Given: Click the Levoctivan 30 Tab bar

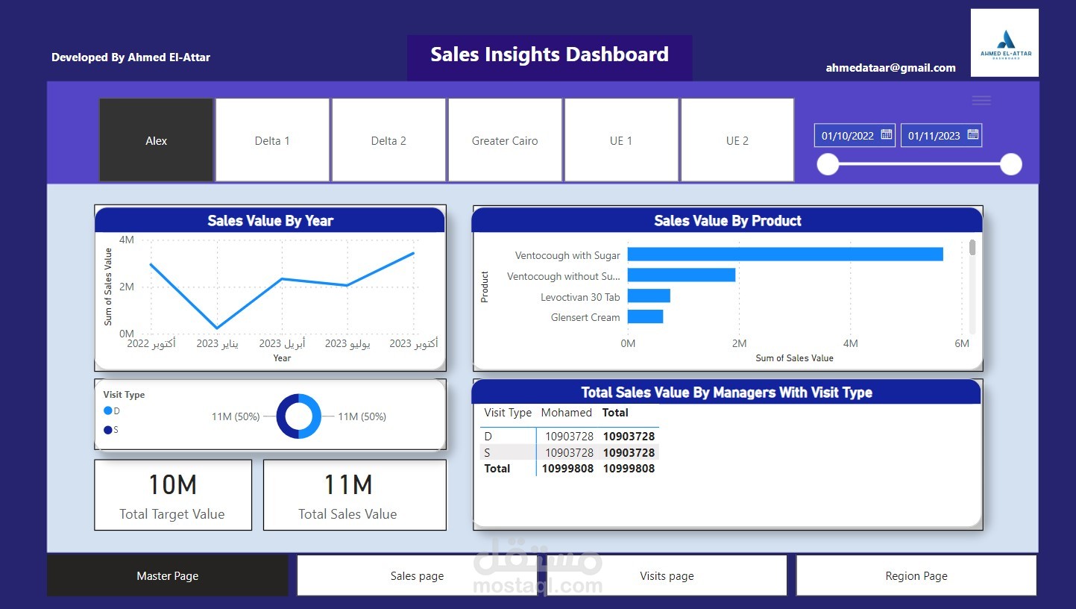Looking at the screenshot, I should tap(649, 296).
